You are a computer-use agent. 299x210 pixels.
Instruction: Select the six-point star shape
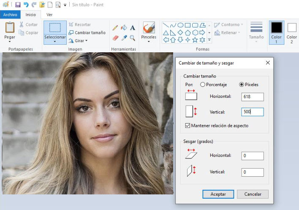pos(202,40)
